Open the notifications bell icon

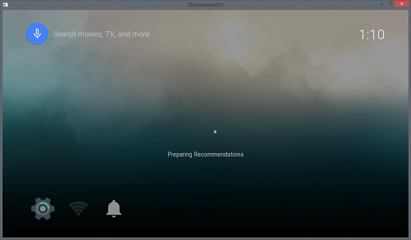(114, 209)
